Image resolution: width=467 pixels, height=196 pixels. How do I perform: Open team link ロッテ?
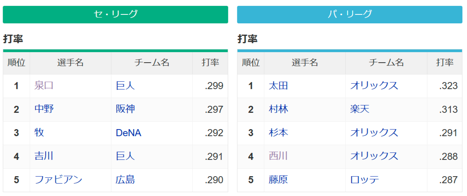coord(364,180)
